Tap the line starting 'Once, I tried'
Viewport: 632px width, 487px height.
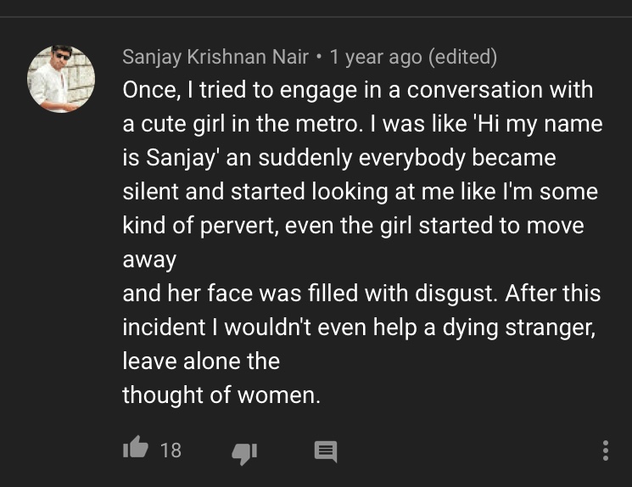(x=358, y=90)
